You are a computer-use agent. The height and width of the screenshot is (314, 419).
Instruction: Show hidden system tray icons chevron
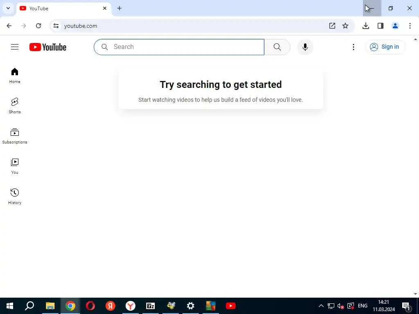(321, 306)
